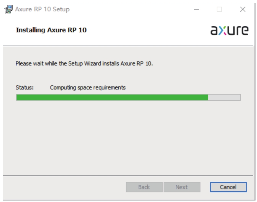Image resolution: width=257 pixels, height=202 pixels.
Task: Click the "Status:" label
Action: 25,88
